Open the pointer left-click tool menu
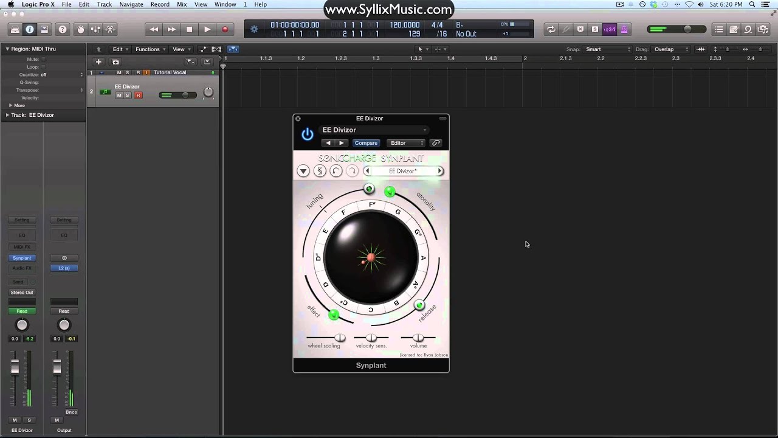The height and width of the screenshot is (438, 778). [422, 49]
